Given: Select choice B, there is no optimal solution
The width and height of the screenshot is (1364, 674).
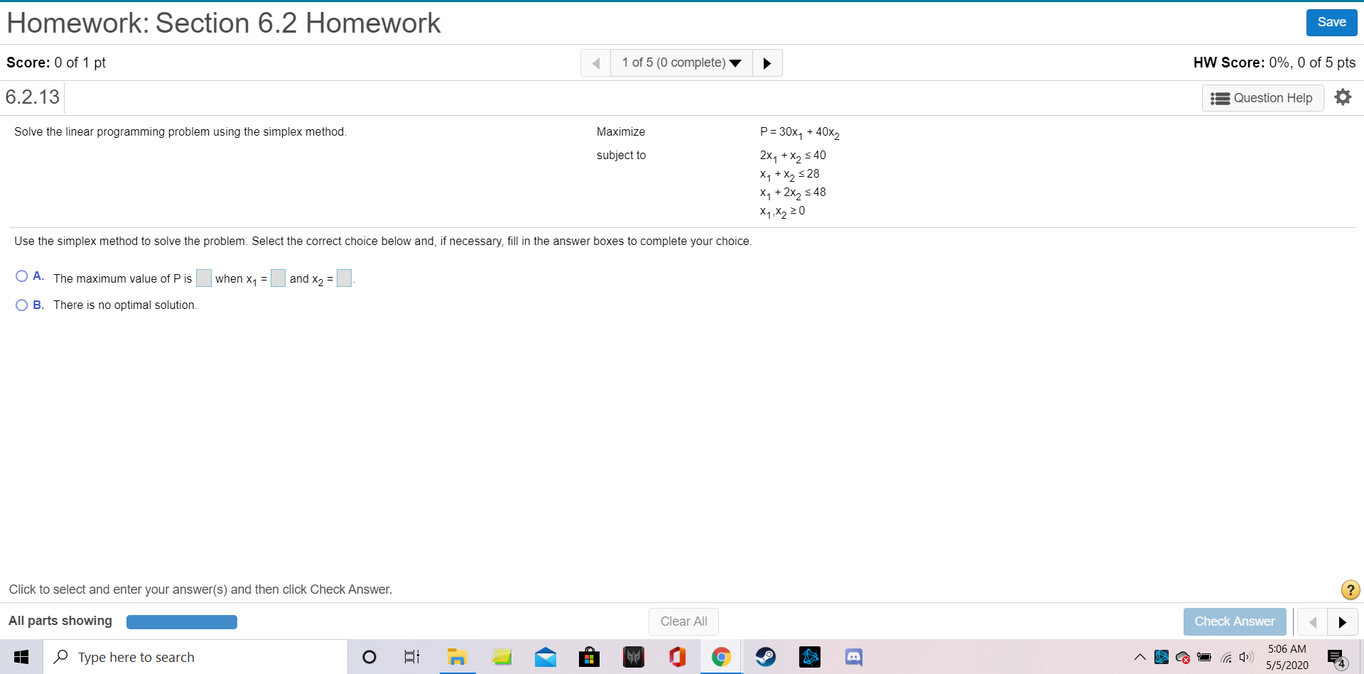Looking at the screenshot, I should click(22, 305).
